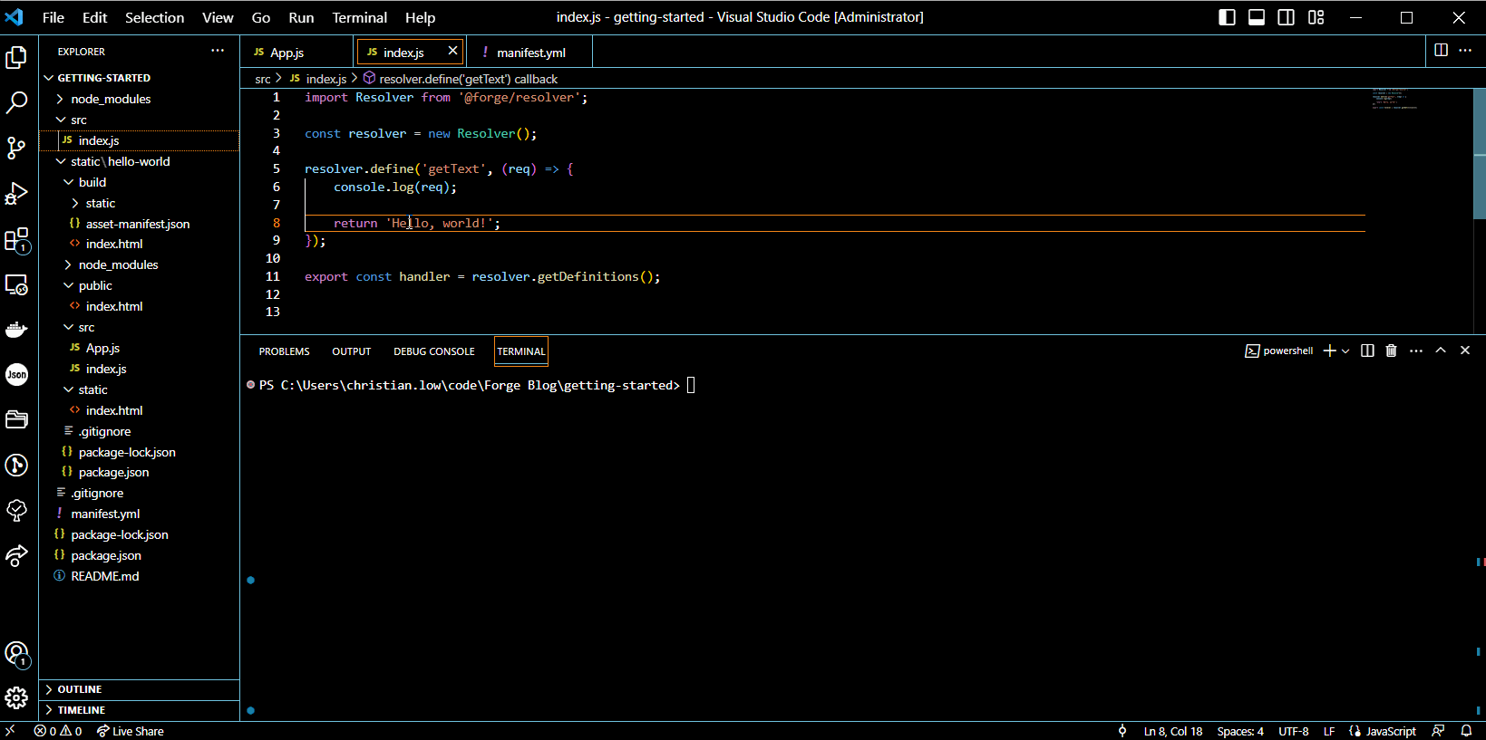Open the remote window icon in status bar
The height and width of the screenshot is (740, 1486).
coord(10,731)
